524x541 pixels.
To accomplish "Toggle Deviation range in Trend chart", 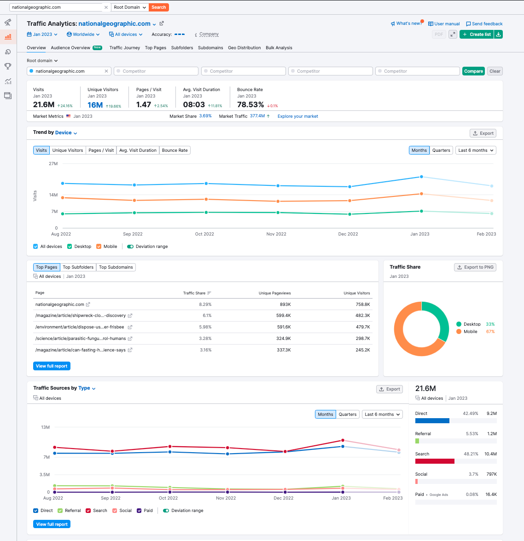I will click(x=130, y=247).
